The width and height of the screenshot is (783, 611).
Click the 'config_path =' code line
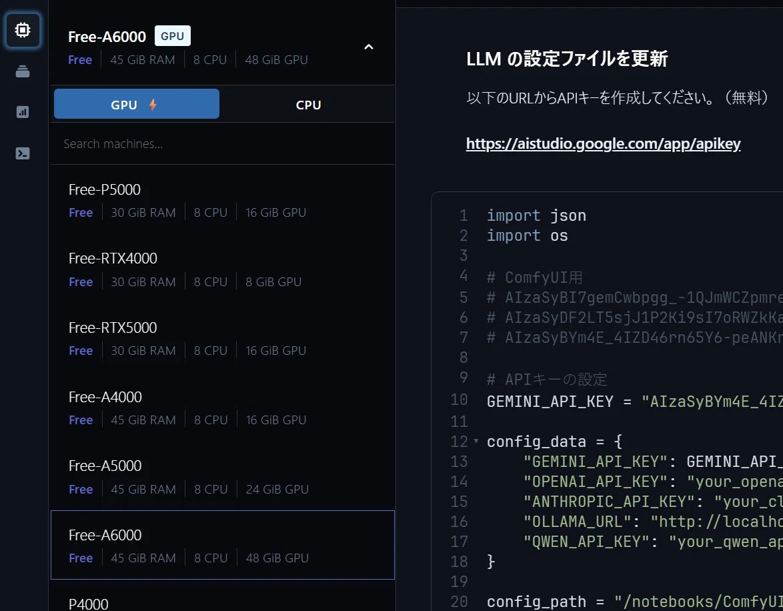[635, 602]
